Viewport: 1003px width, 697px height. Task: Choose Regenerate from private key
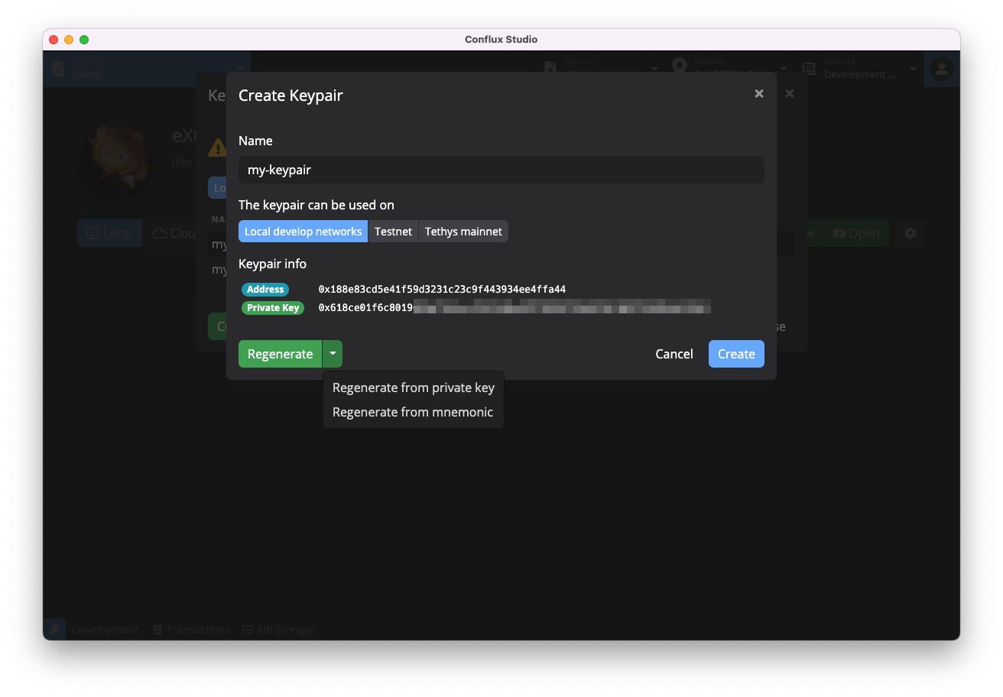pos(414,387)
